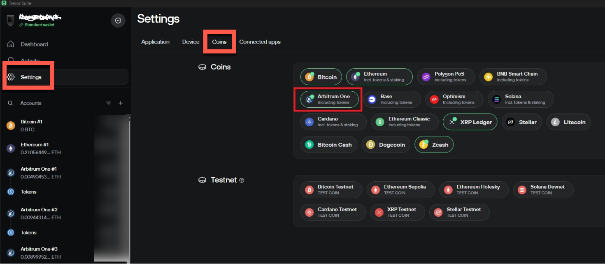Viewport: 605px width, 264px height.
Task: Toggle the Bitcoin coin chip
Action: 321,77
